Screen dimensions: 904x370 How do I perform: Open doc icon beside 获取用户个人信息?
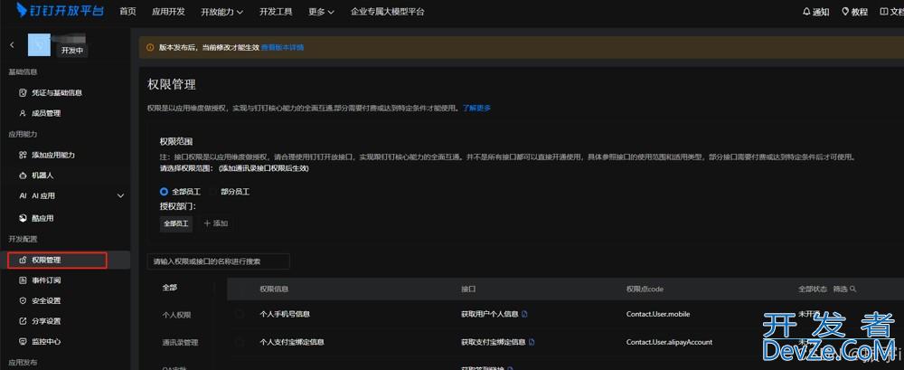[x=524, y=314]
